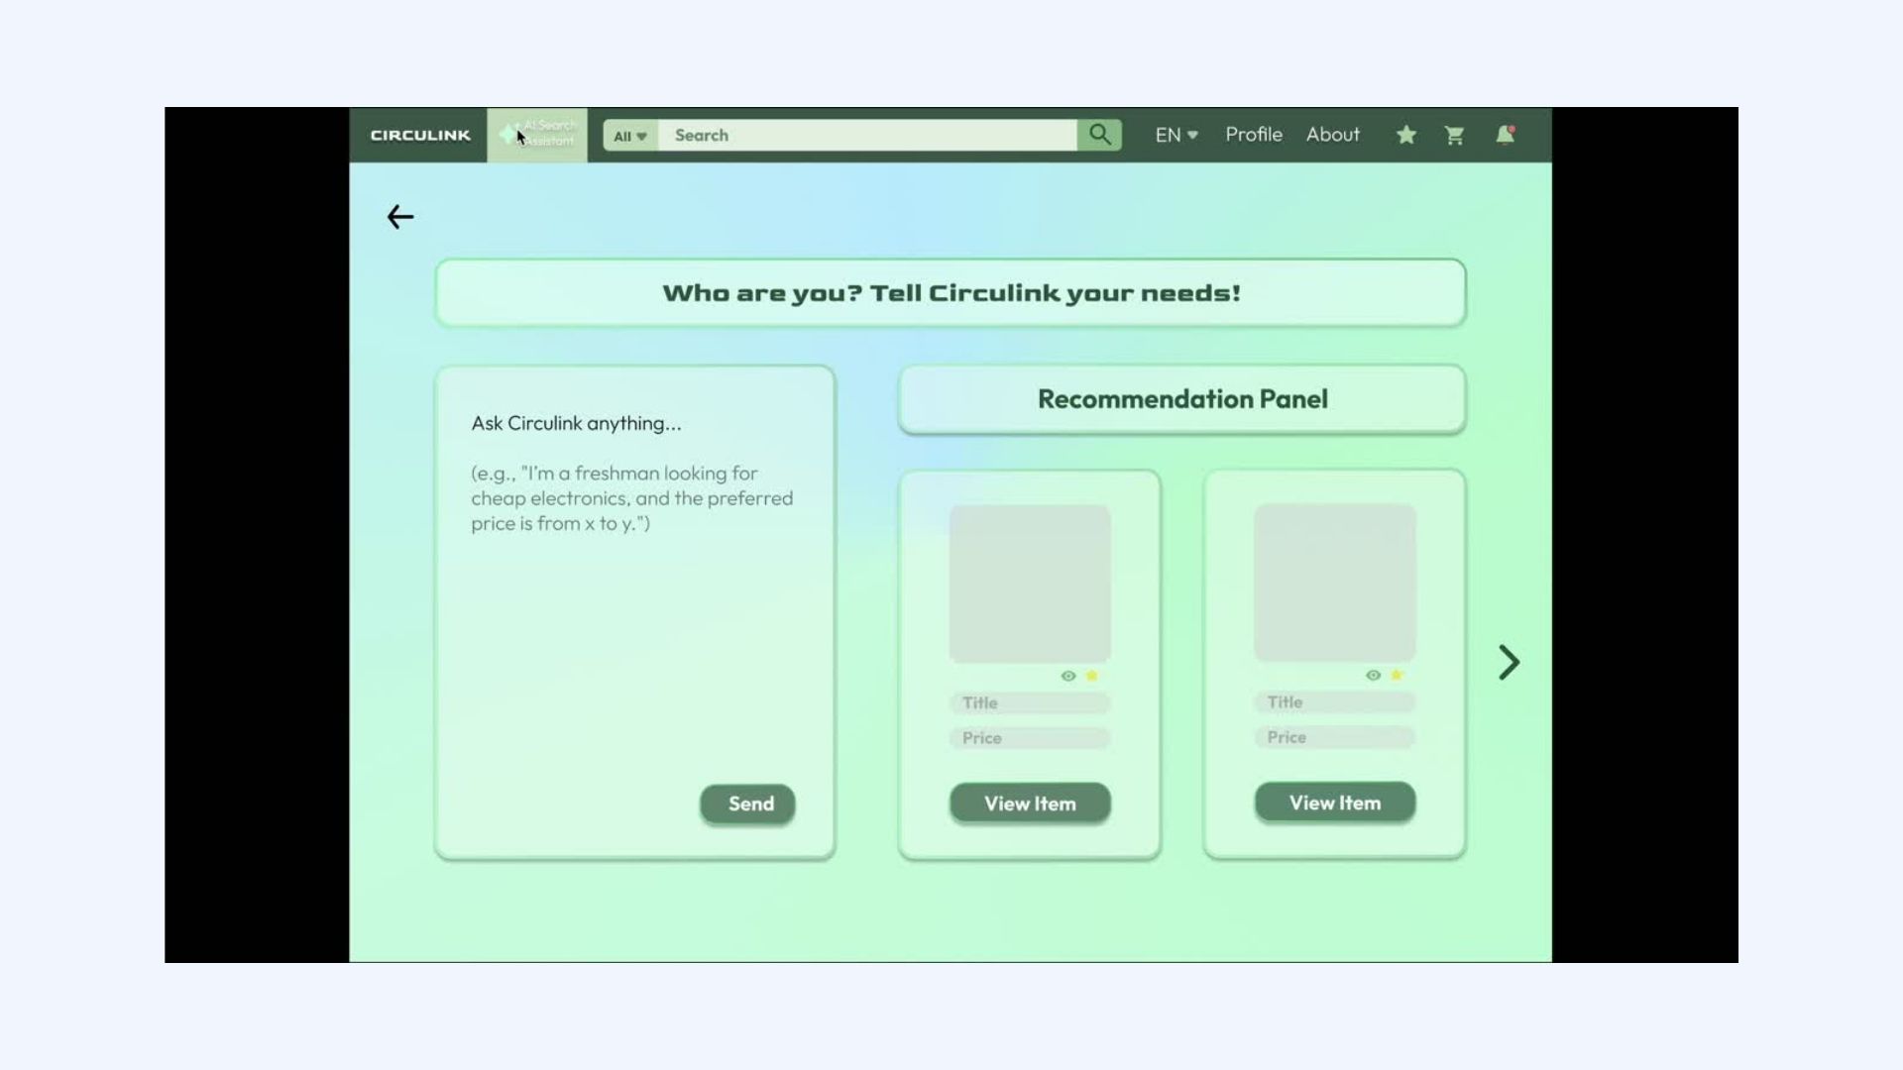Click View Item on first card
The width and height of the screenshot is (1903, 1070).
pyautogui.click(x=1030, y=803)
